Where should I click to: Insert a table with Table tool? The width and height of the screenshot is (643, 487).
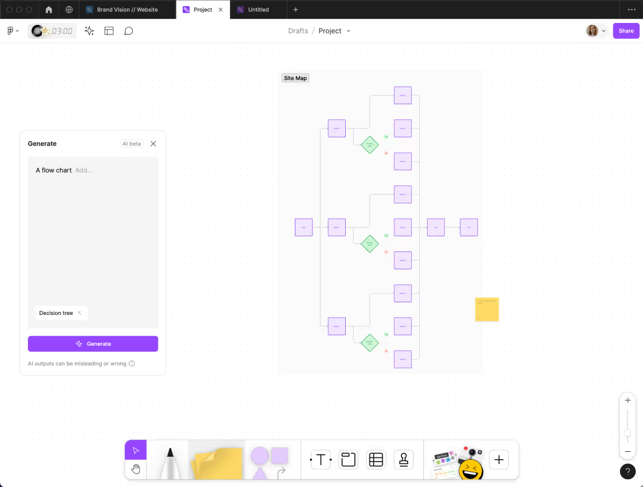point(376,460)
